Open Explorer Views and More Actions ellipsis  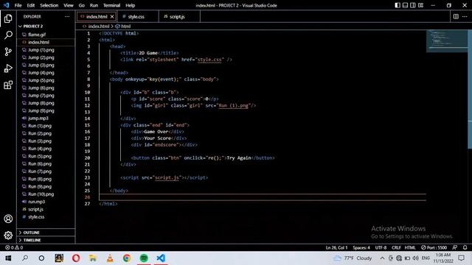[x=67, y=16]
